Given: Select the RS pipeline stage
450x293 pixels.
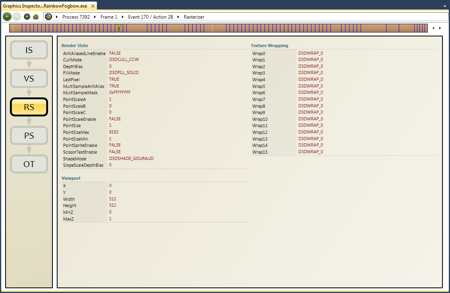Looking at the screenshot, I should [29, 107].
